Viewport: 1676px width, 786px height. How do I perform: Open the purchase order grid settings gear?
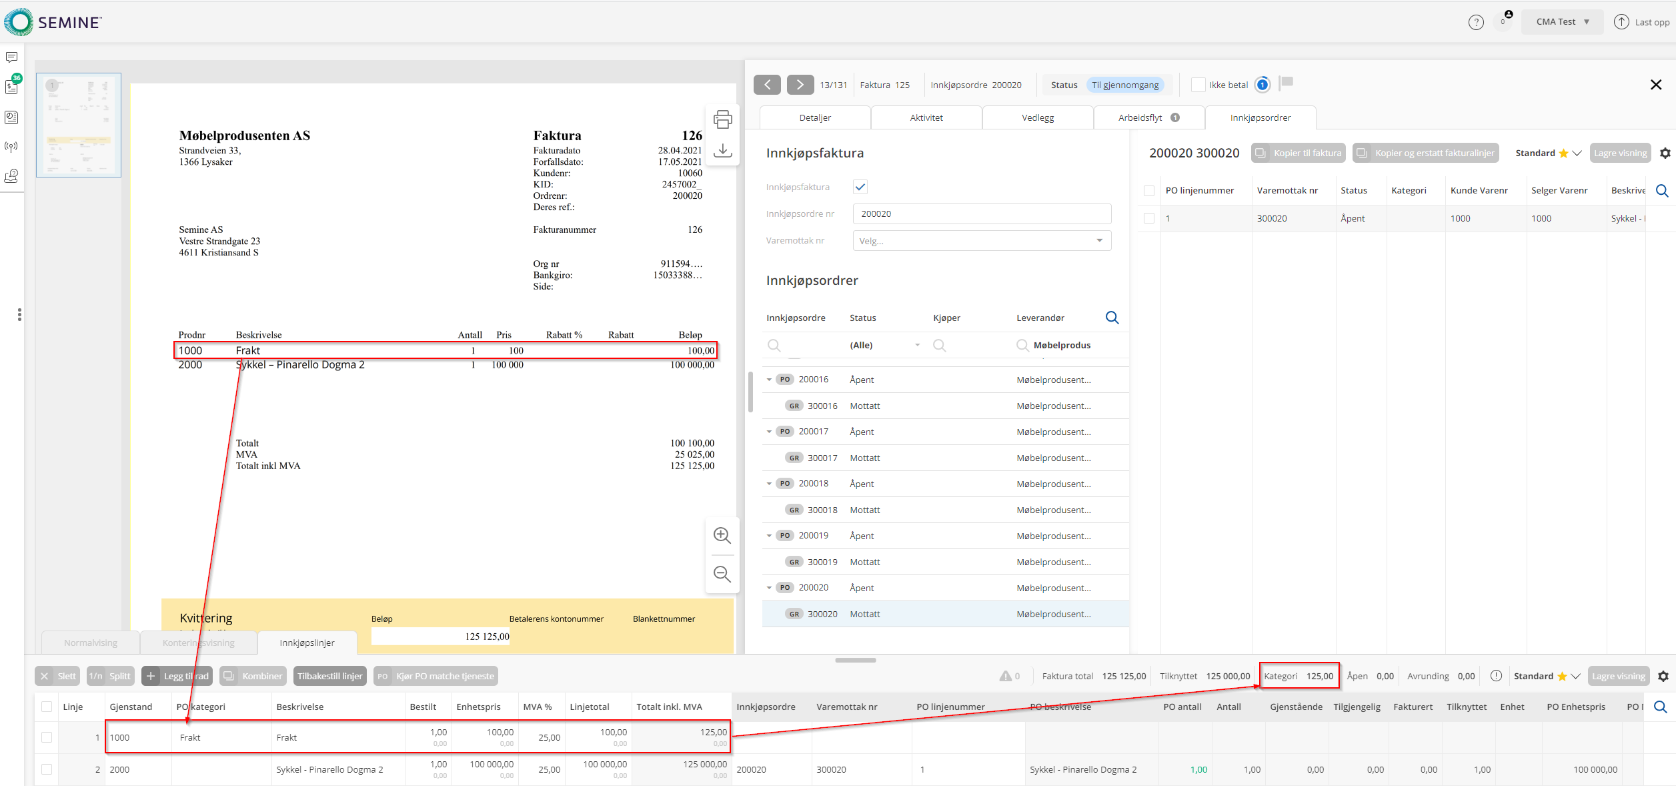click(1665, 153)
